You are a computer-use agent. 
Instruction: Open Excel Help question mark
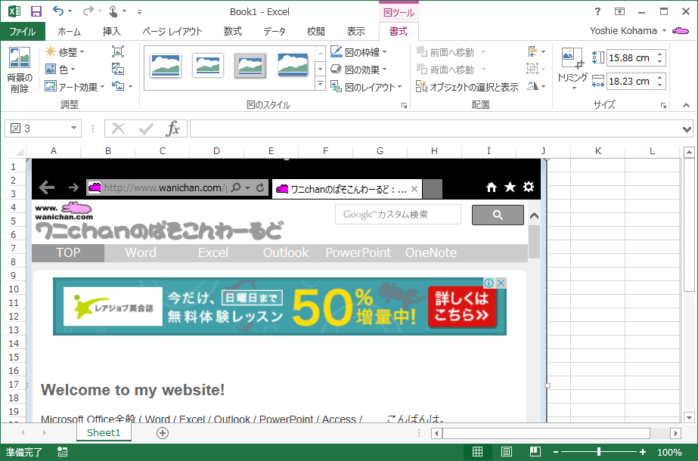597,11
